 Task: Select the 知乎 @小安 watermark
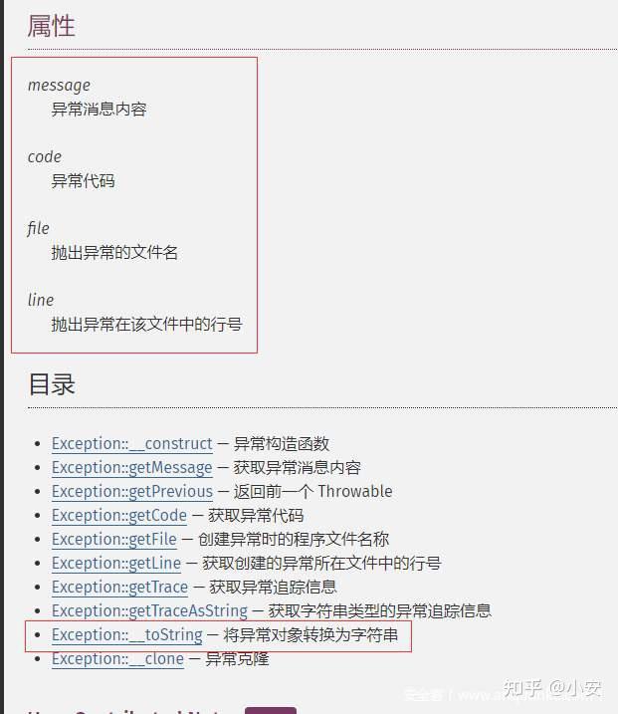[552, 688]
